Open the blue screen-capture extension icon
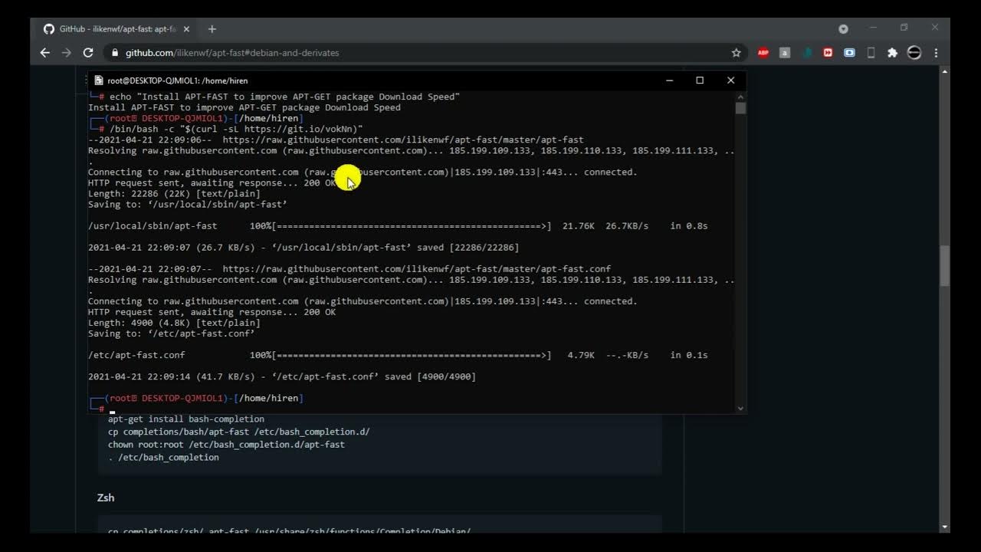 click(849, 53)
